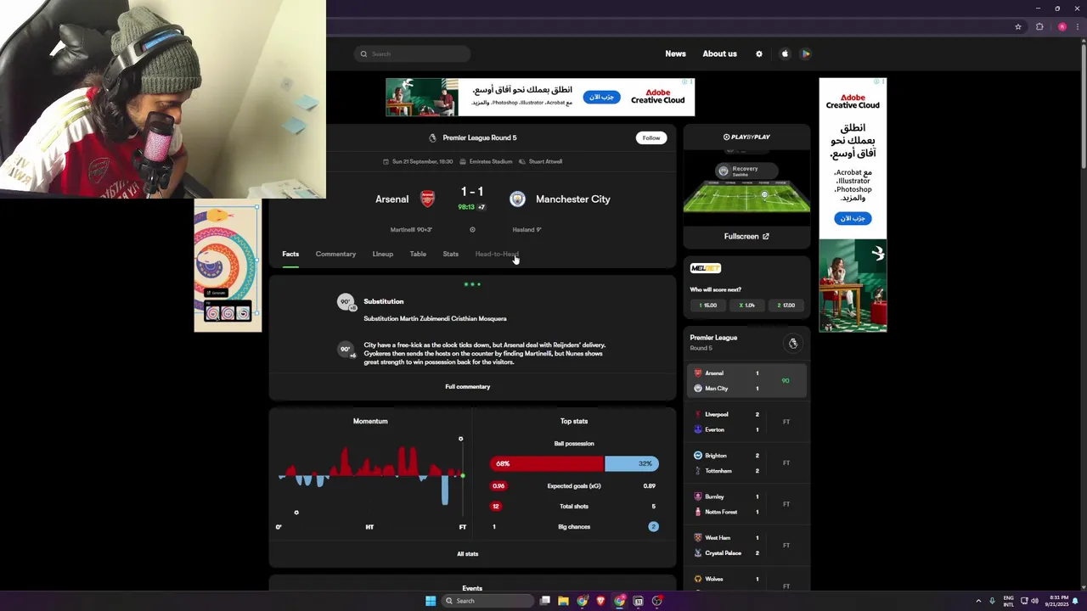
Task: Click the West Ham crest in the fixtures list
Action: point(698,538)
